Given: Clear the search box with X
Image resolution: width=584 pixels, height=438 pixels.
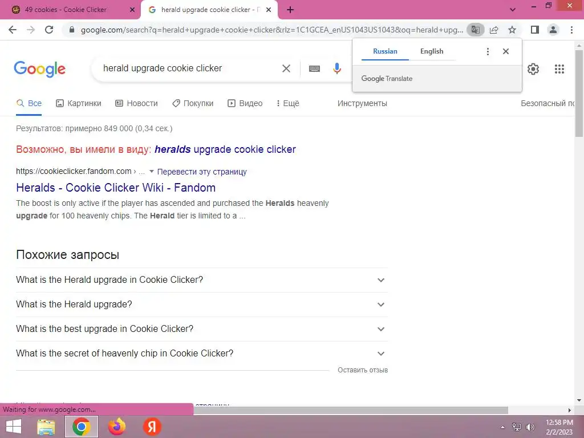Looking at the screenshot, I should [286, 68].
